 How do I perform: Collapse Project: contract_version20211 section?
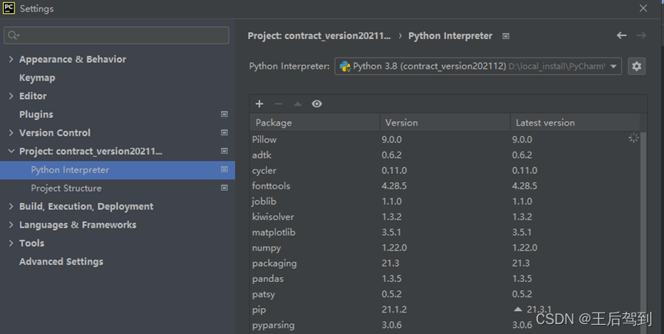[x=11, y=151]
